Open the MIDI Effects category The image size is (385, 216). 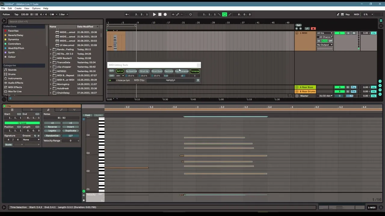point(15,87)
